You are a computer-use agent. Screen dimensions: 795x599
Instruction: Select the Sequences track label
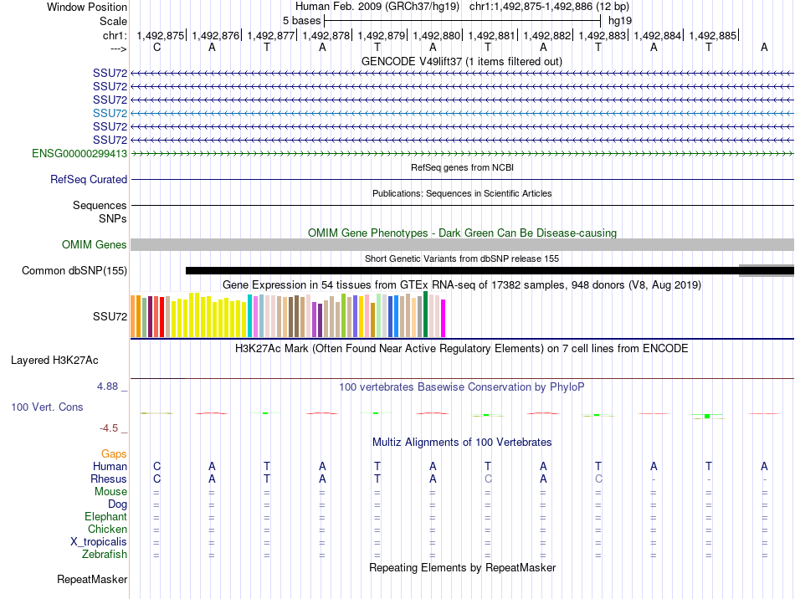pyautogui.click(x=100, y=205)
